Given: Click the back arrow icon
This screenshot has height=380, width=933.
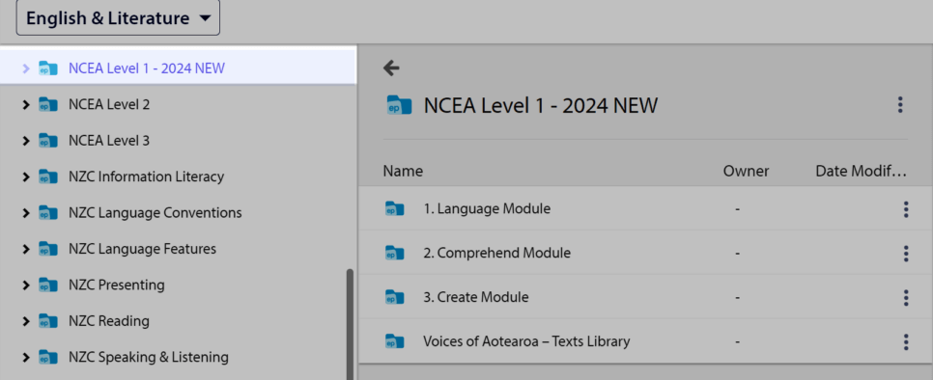Looking at the screenshot, I should click(x=391, y=68).
